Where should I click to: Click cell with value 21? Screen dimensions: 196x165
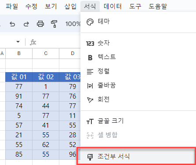(x=19, y=135)
